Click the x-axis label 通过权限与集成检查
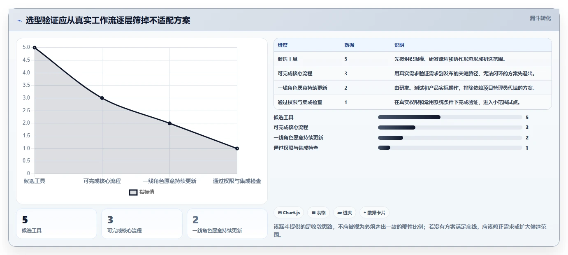The width and height of the screenshot is (568, 255). pos(237,181)
